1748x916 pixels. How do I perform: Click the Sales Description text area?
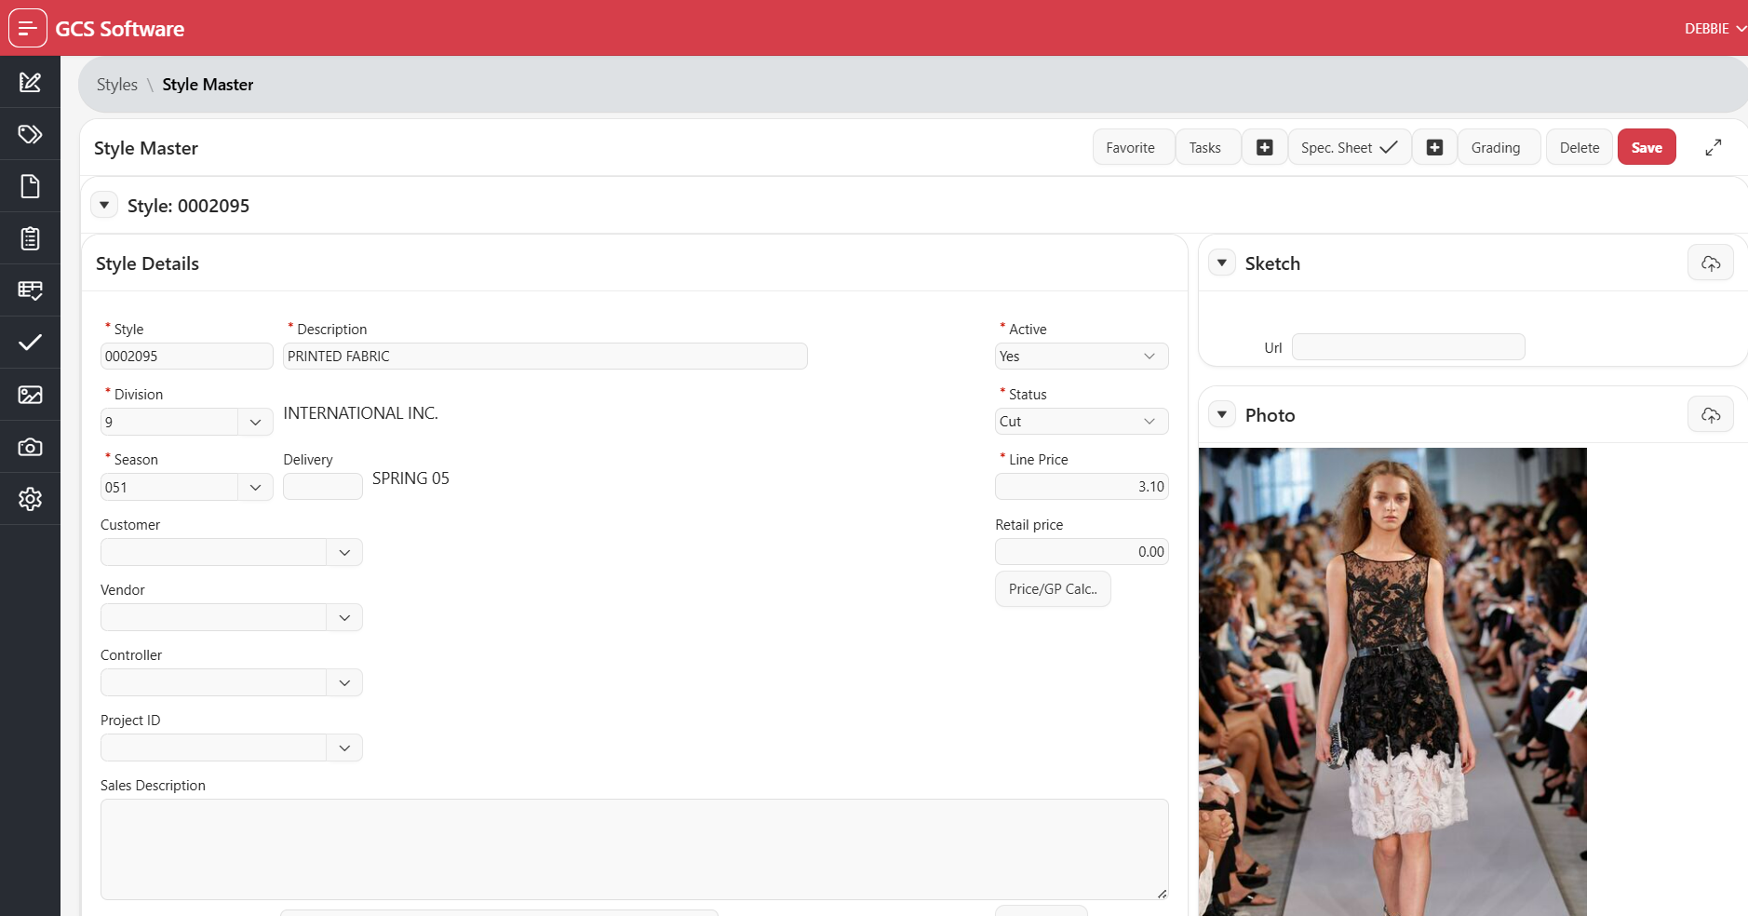635,849
